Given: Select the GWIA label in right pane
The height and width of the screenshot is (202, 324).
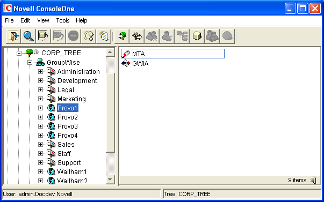Looking at the screenshot, I should [140, 63].
